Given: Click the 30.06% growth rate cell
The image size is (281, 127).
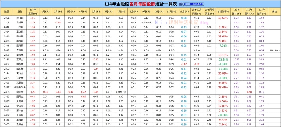Looking at the screenshot, I should 223,74.
